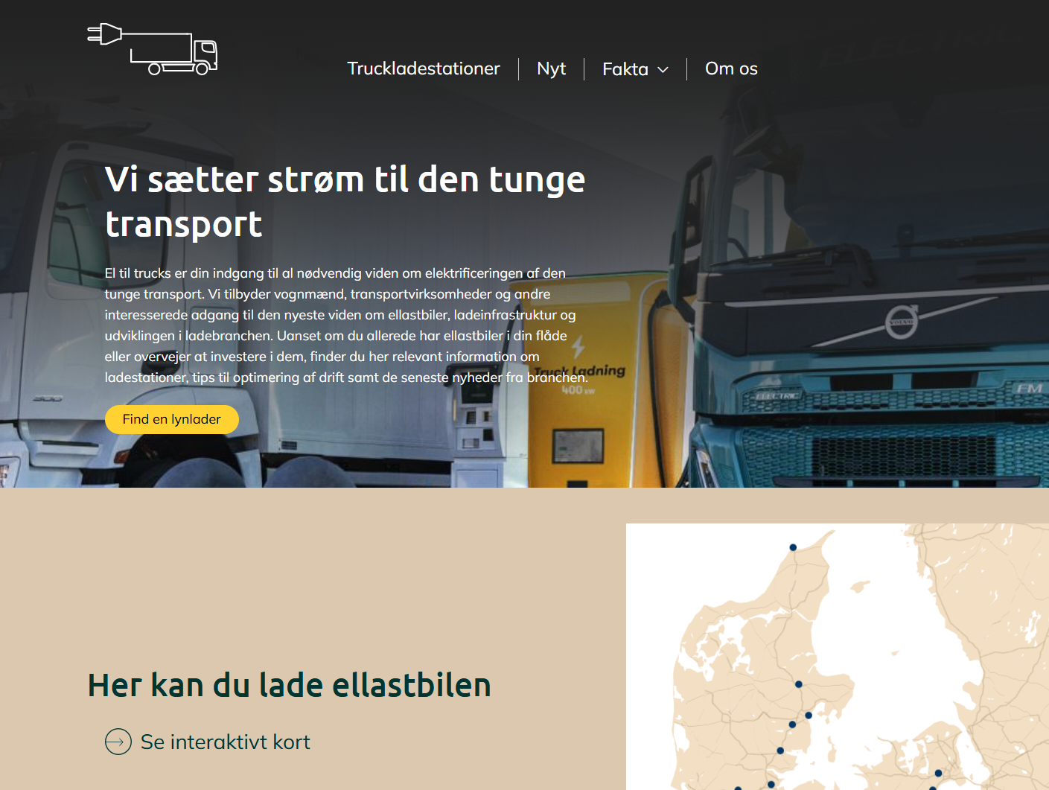The height and width of the screenshot is (790, 1049).
Task: Open the Om os page
Action: tap(730, 69)
